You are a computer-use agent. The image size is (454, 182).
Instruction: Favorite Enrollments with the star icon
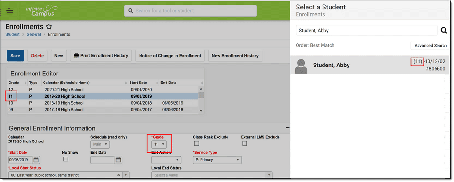click(x=49, y=27)
